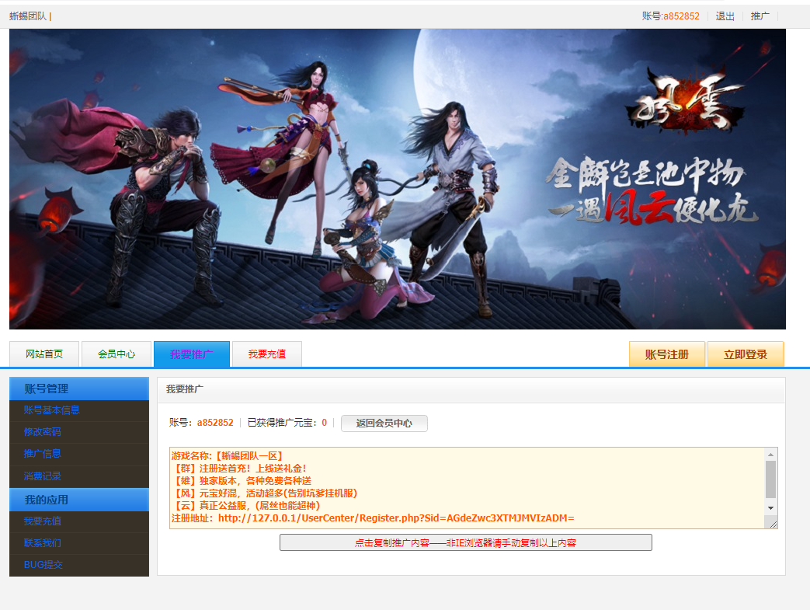This screenshot has width=810, height=610.
Task: Open 账号基本信息 in the sidebar
Action: tap(52, 410)
